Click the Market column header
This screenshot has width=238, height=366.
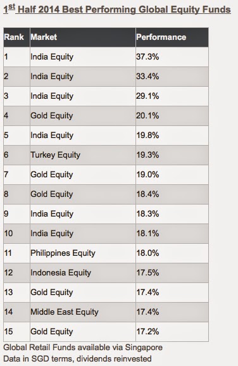82,37
